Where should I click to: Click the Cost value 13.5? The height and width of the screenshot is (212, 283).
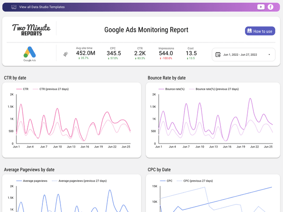pyautogui.click(x=191, y=53)
